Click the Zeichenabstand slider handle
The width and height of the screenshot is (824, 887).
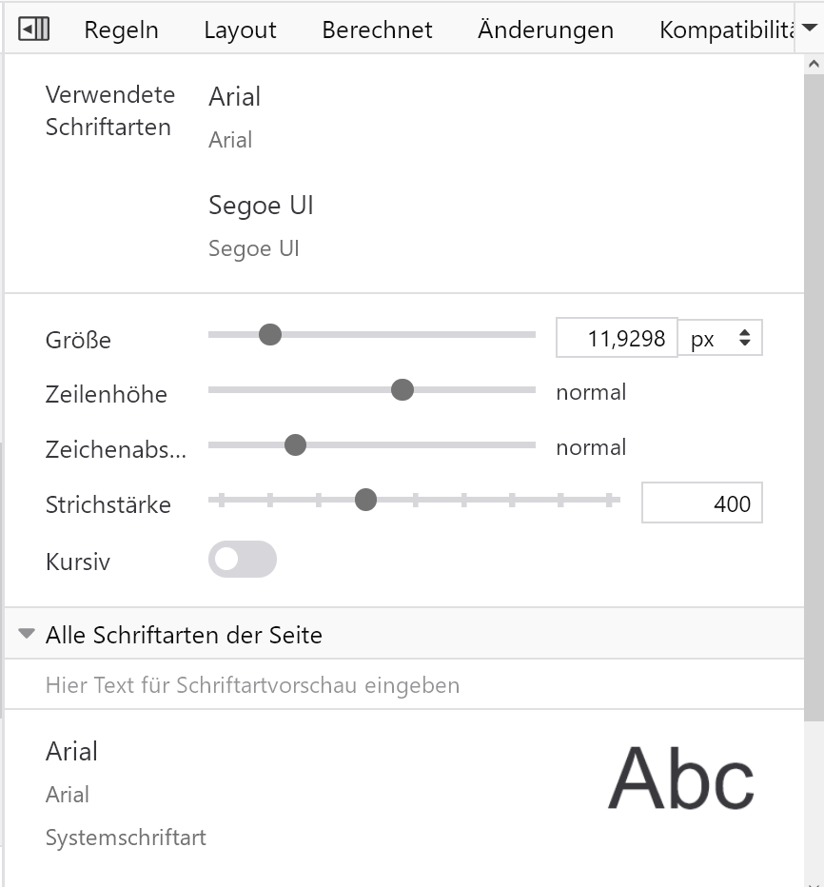click(x=295, y=444)
